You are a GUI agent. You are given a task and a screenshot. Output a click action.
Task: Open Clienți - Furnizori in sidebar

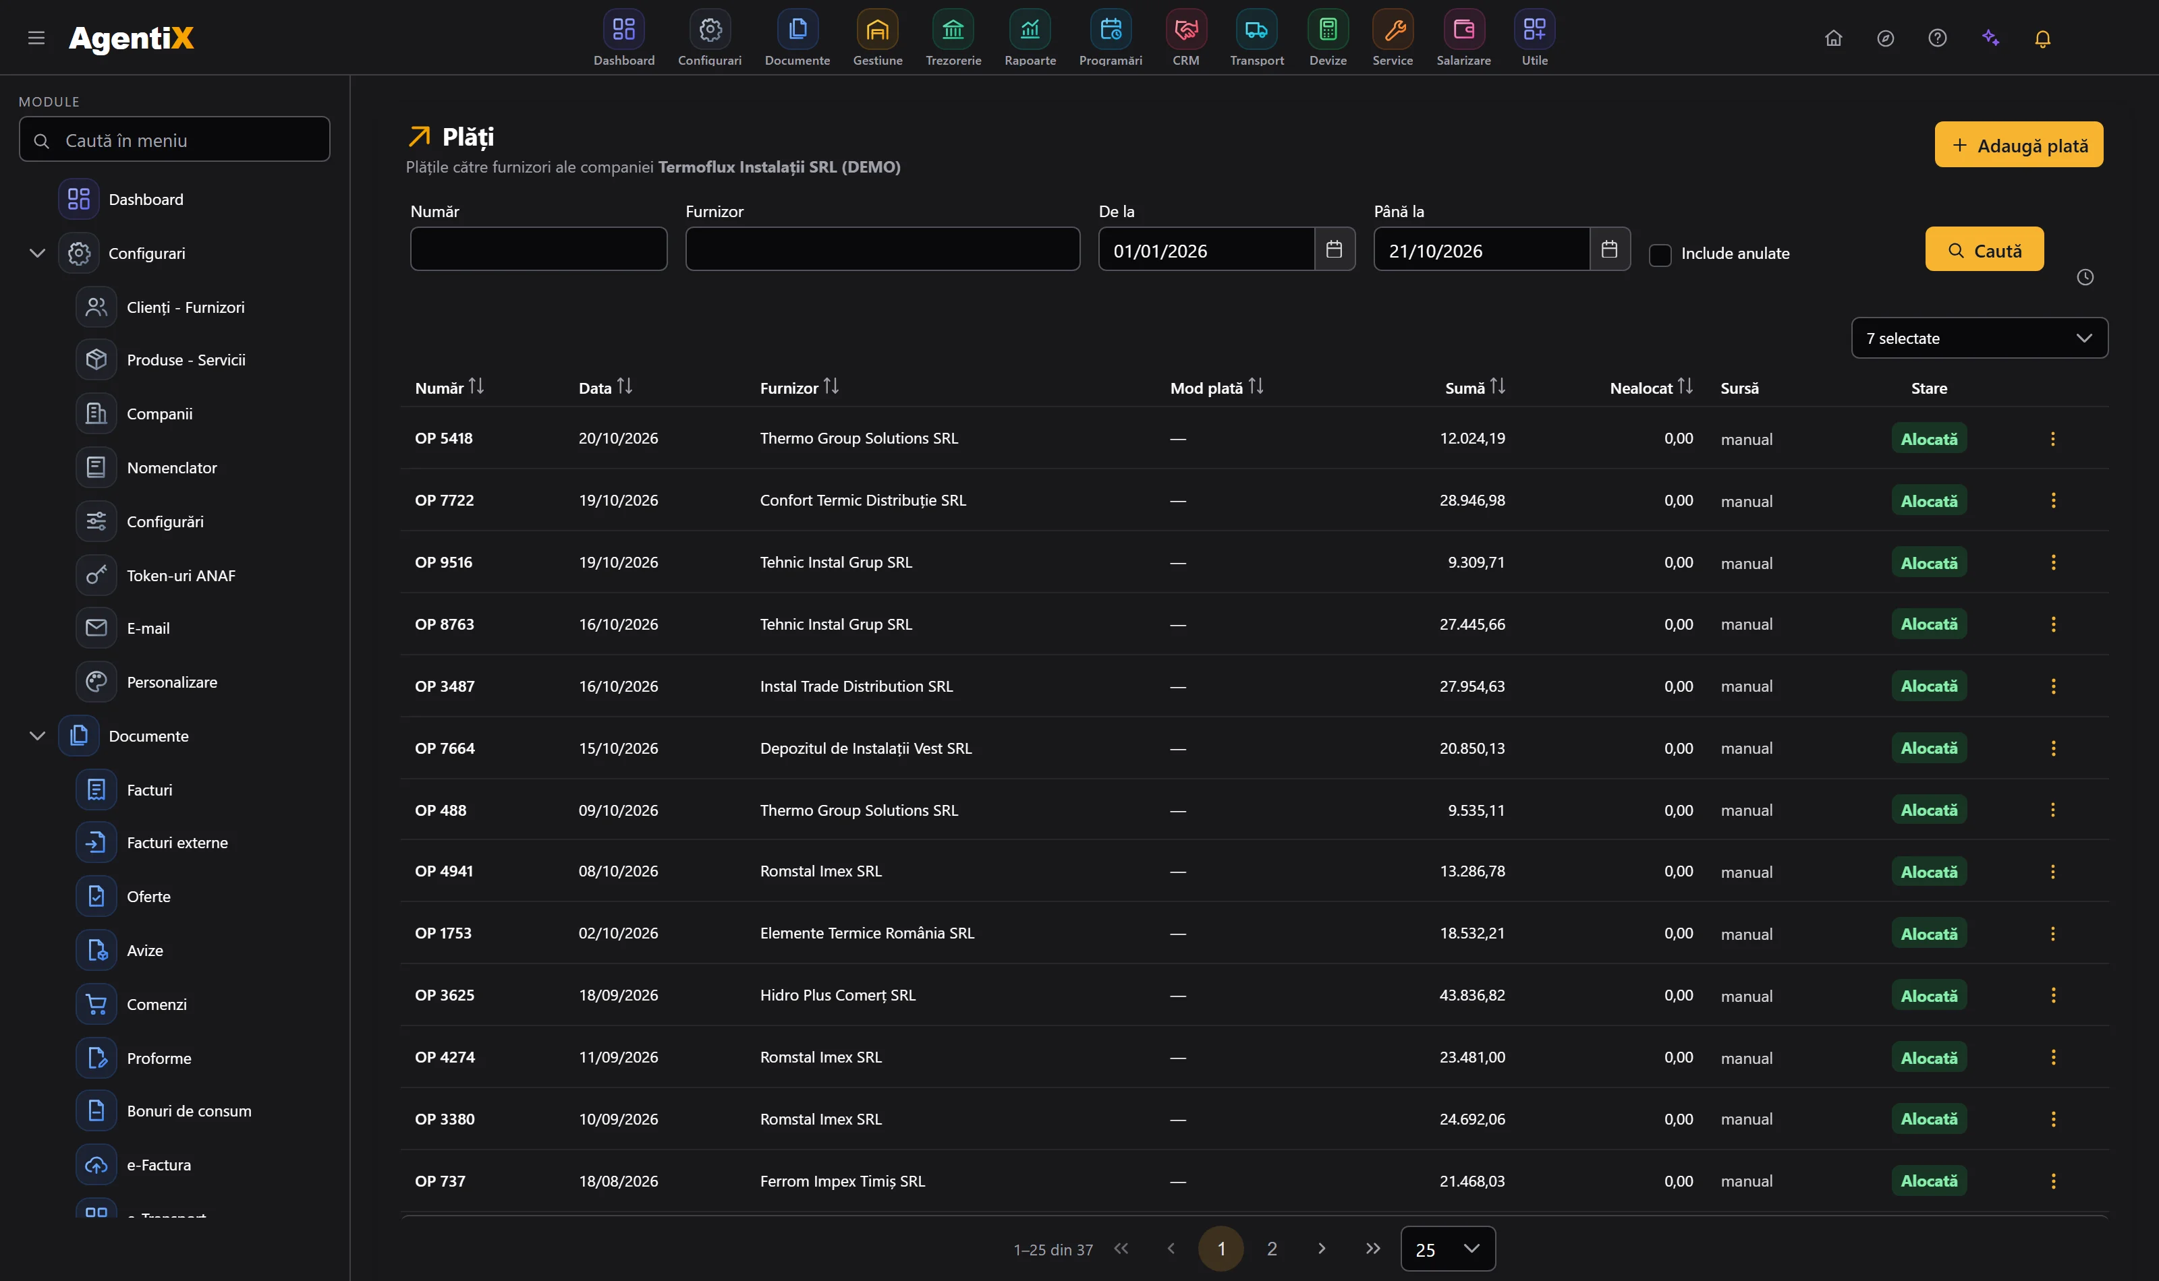[x=185, y=307]
